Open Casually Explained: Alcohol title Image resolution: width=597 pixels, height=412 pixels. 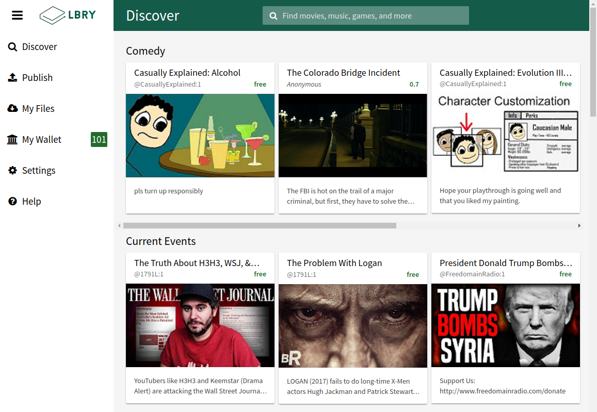[187, 73]
